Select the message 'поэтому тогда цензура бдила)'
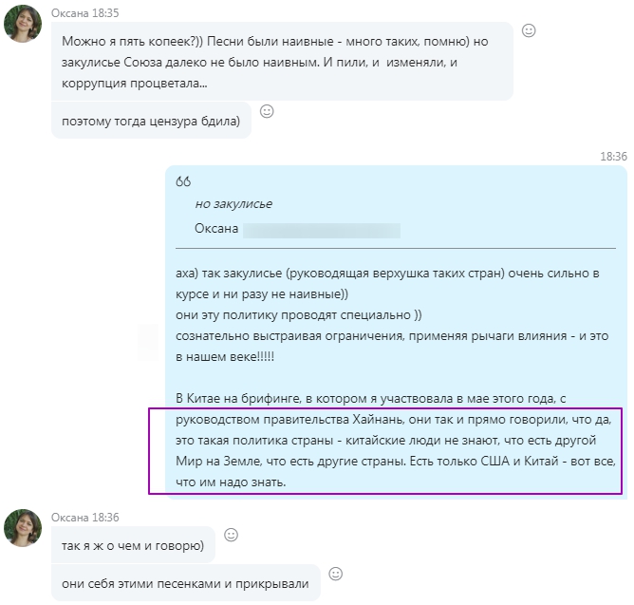This screenshot has width=634, height=605. 151,121
